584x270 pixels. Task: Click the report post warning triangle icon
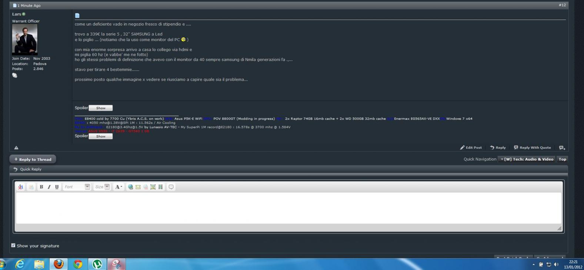pos(16,148)
